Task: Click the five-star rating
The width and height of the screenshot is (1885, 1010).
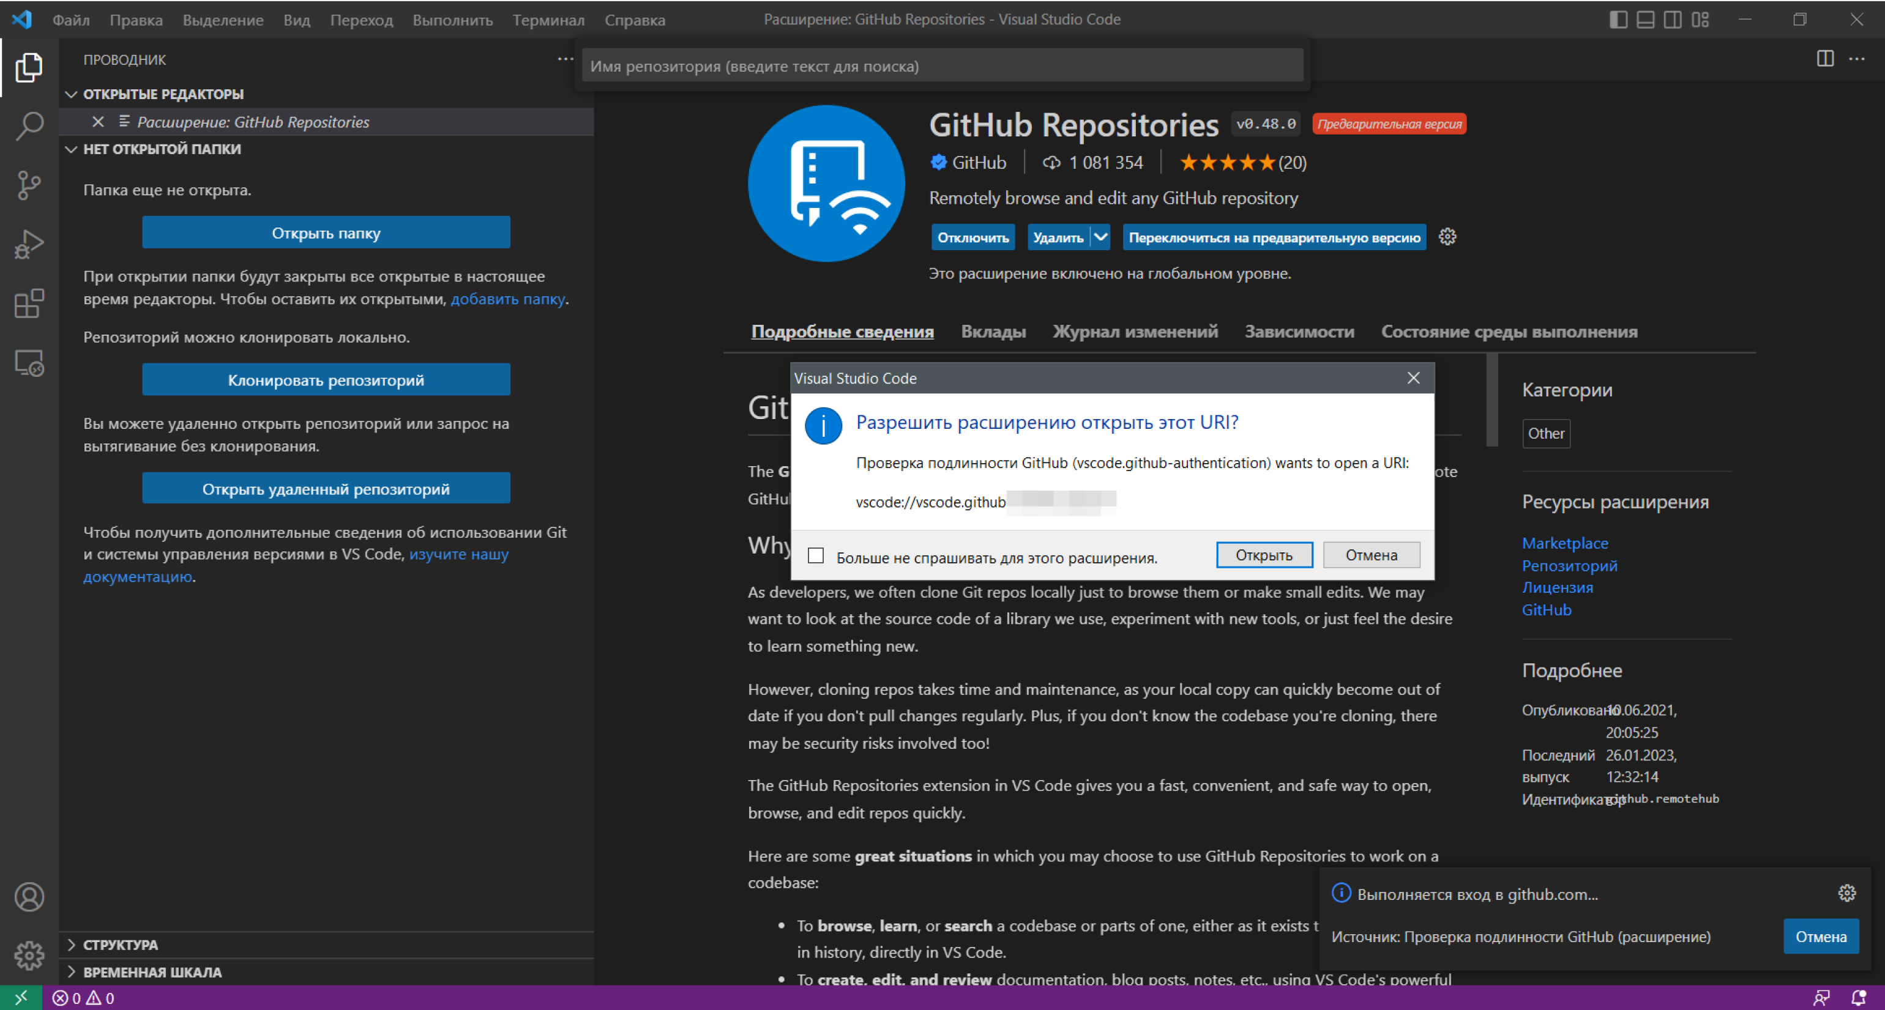Action: pos(1227,162)
